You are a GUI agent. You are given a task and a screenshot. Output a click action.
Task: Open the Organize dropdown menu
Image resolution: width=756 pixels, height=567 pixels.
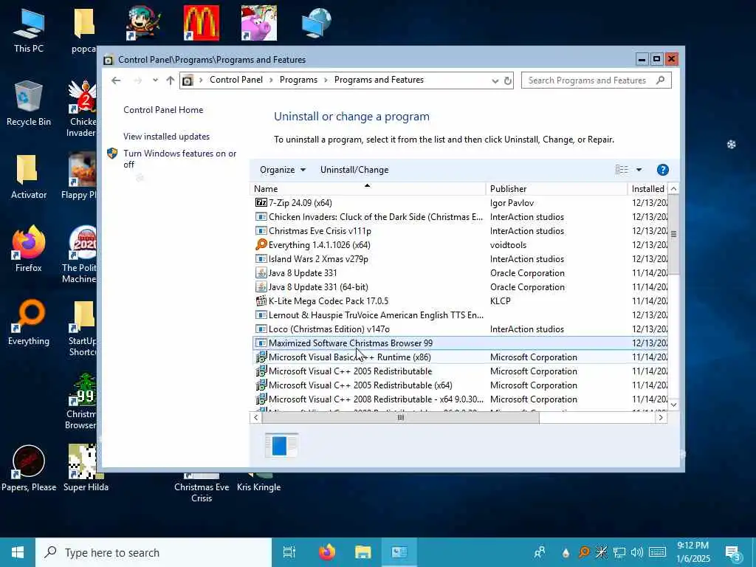pos(283,170)
